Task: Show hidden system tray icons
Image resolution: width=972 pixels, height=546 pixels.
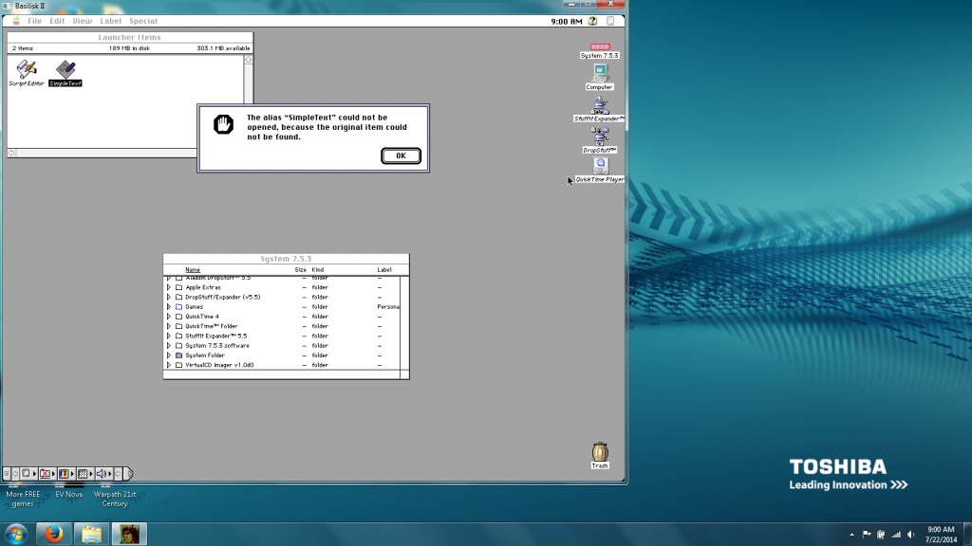Action: [851, 535]
